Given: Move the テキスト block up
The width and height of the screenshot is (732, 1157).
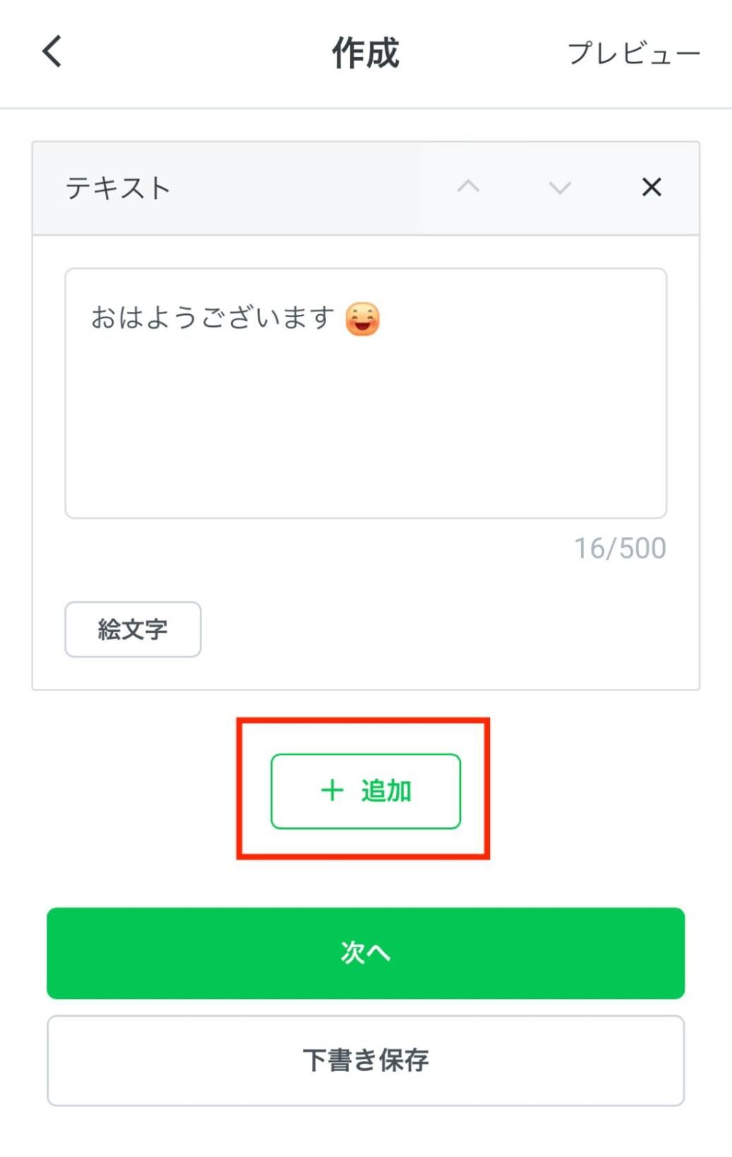Looking at the screenshot, I should (x=468, y=187).
